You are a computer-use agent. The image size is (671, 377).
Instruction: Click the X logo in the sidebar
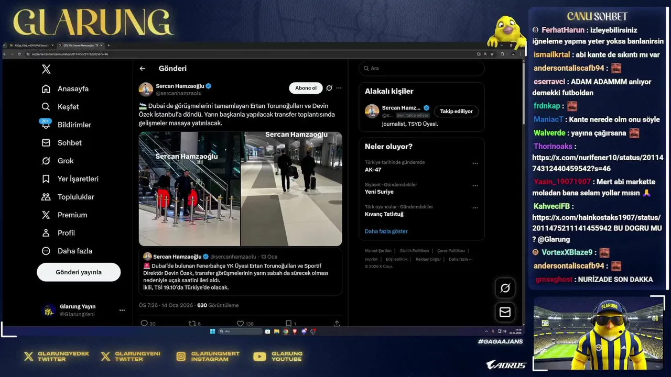(46, 69)
